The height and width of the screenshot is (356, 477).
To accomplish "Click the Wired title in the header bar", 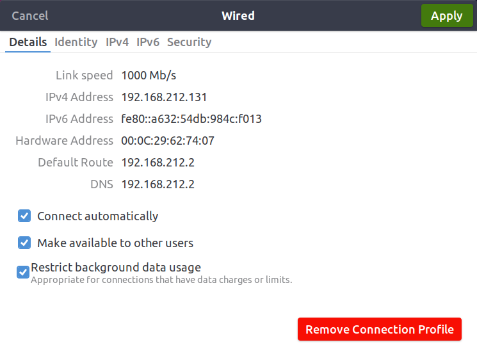I will pyautogui.click(x=238, y=16).
